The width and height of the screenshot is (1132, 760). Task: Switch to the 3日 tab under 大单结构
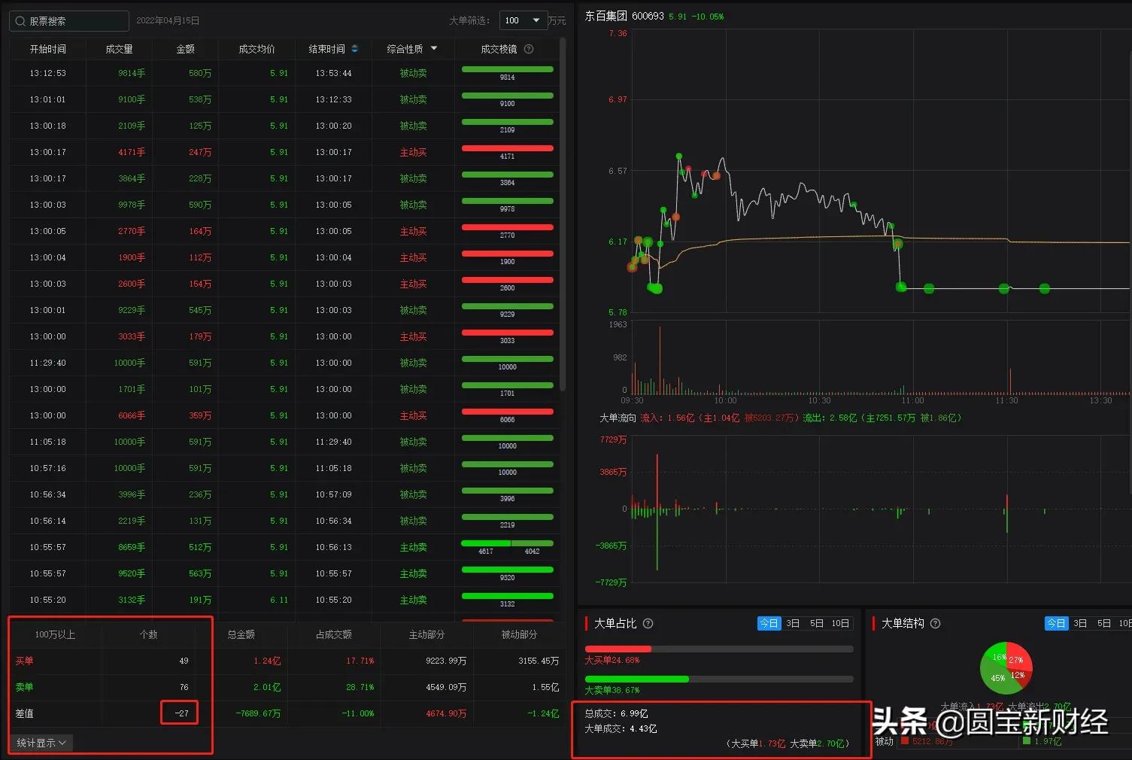1080,623
